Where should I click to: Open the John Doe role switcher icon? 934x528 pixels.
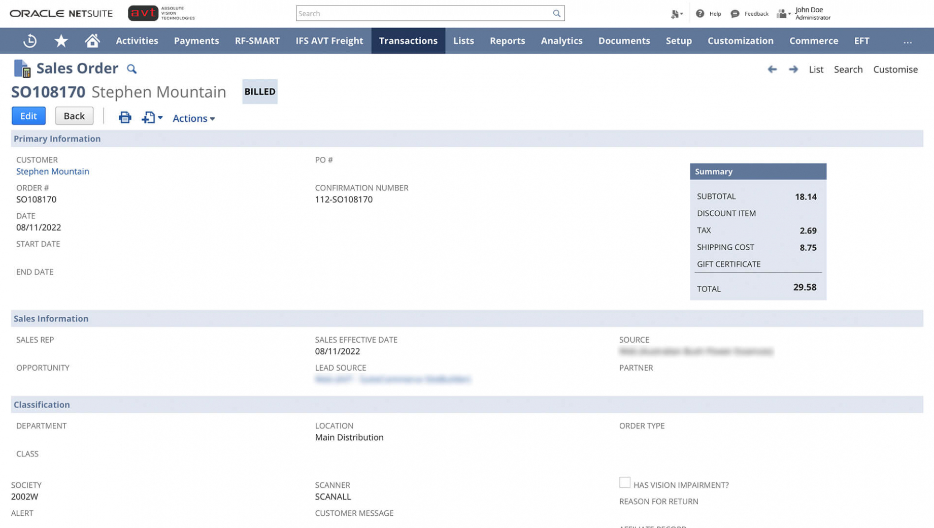[784, 14]
